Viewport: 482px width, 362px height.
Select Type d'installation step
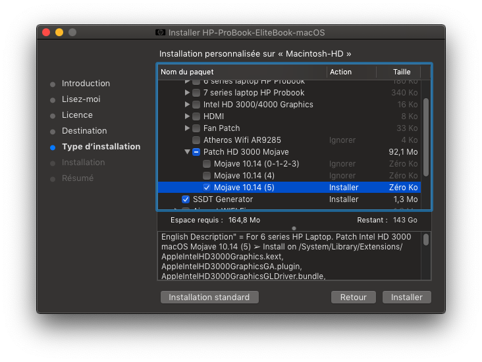tap(101, 147)
